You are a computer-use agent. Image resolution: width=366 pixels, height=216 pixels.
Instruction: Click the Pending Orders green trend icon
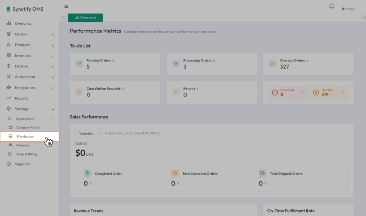(79, 64)
